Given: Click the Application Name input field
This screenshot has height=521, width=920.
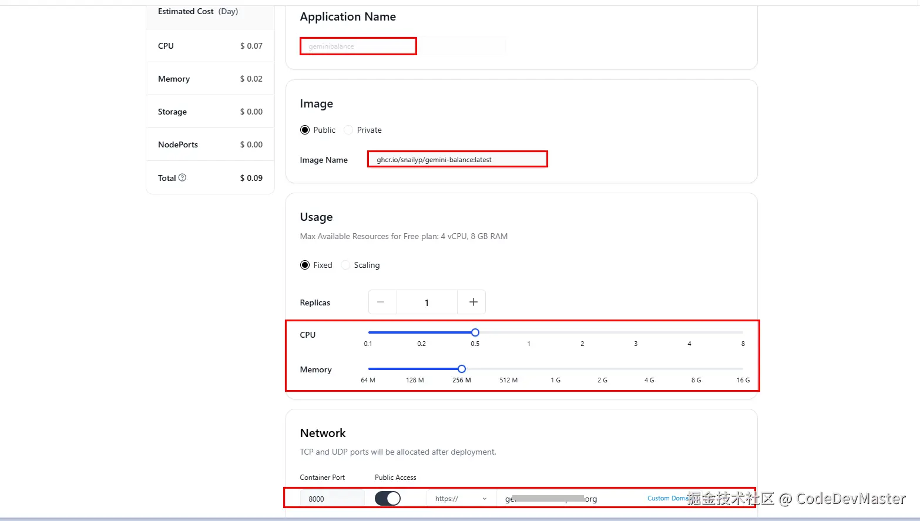Looking at the screenshot, I should (403, 46).
